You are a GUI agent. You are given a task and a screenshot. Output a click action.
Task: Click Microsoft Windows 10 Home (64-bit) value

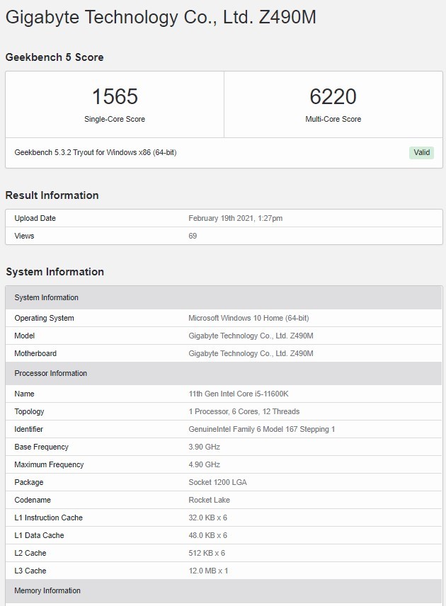[248, 318]
